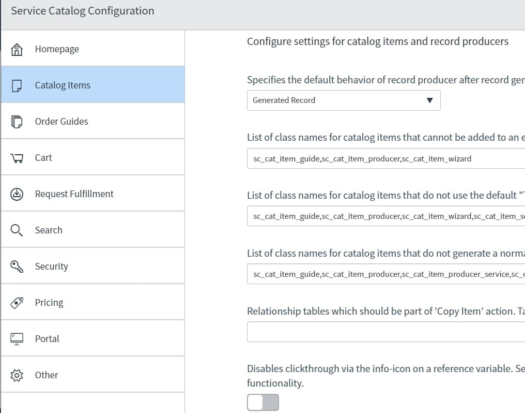
Task: Disable clickthrough via the reference variable toggle
Action: [x=262, y=402]
